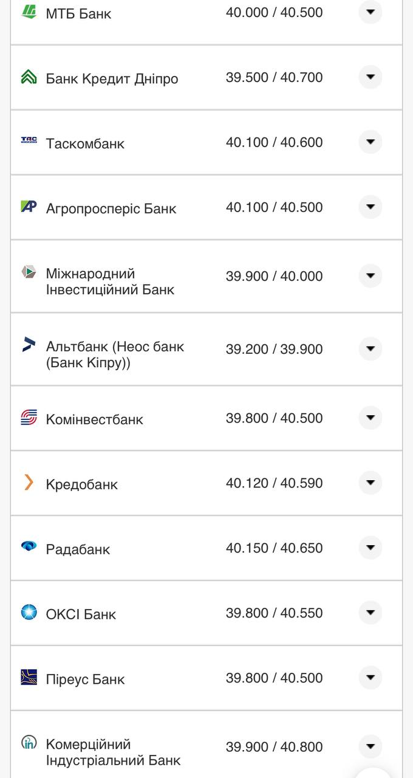Expand the МТБ Банк rate details
The image size is (413, 778).
(370, 12)
